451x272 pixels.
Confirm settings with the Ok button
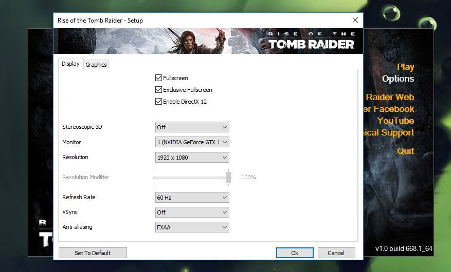[295, 253]
